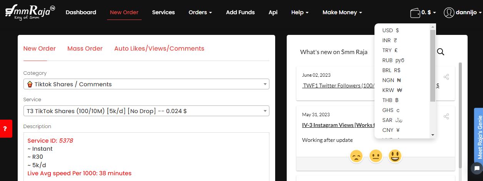Image resolution: width=483 pixels, height=181 pixels.
Task: Click the news panel scrollbar
Action: [x=460, y=115]
